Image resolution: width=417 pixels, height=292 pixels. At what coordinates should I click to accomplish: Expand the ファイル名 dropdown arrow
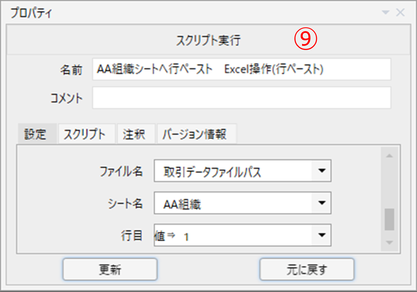point(321,171)
